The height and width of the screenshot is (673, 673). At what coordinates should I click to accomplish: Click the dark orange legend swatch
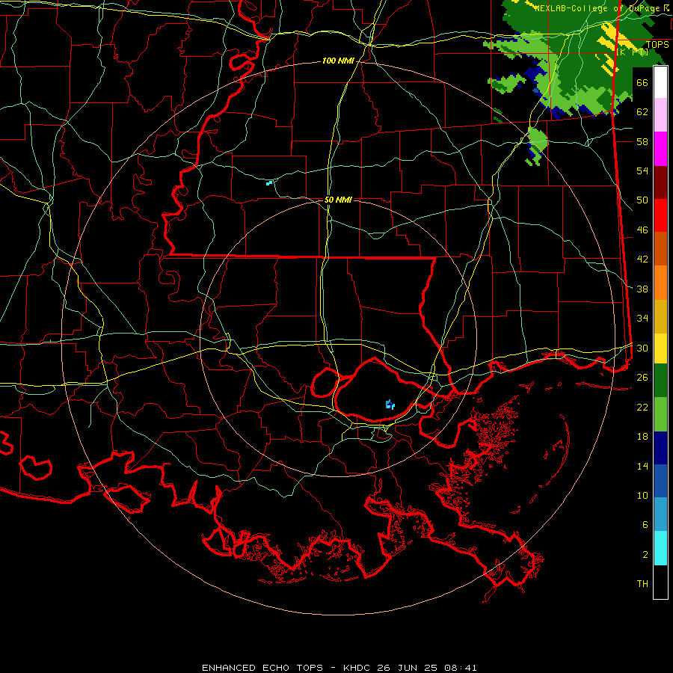coord(660,249)
